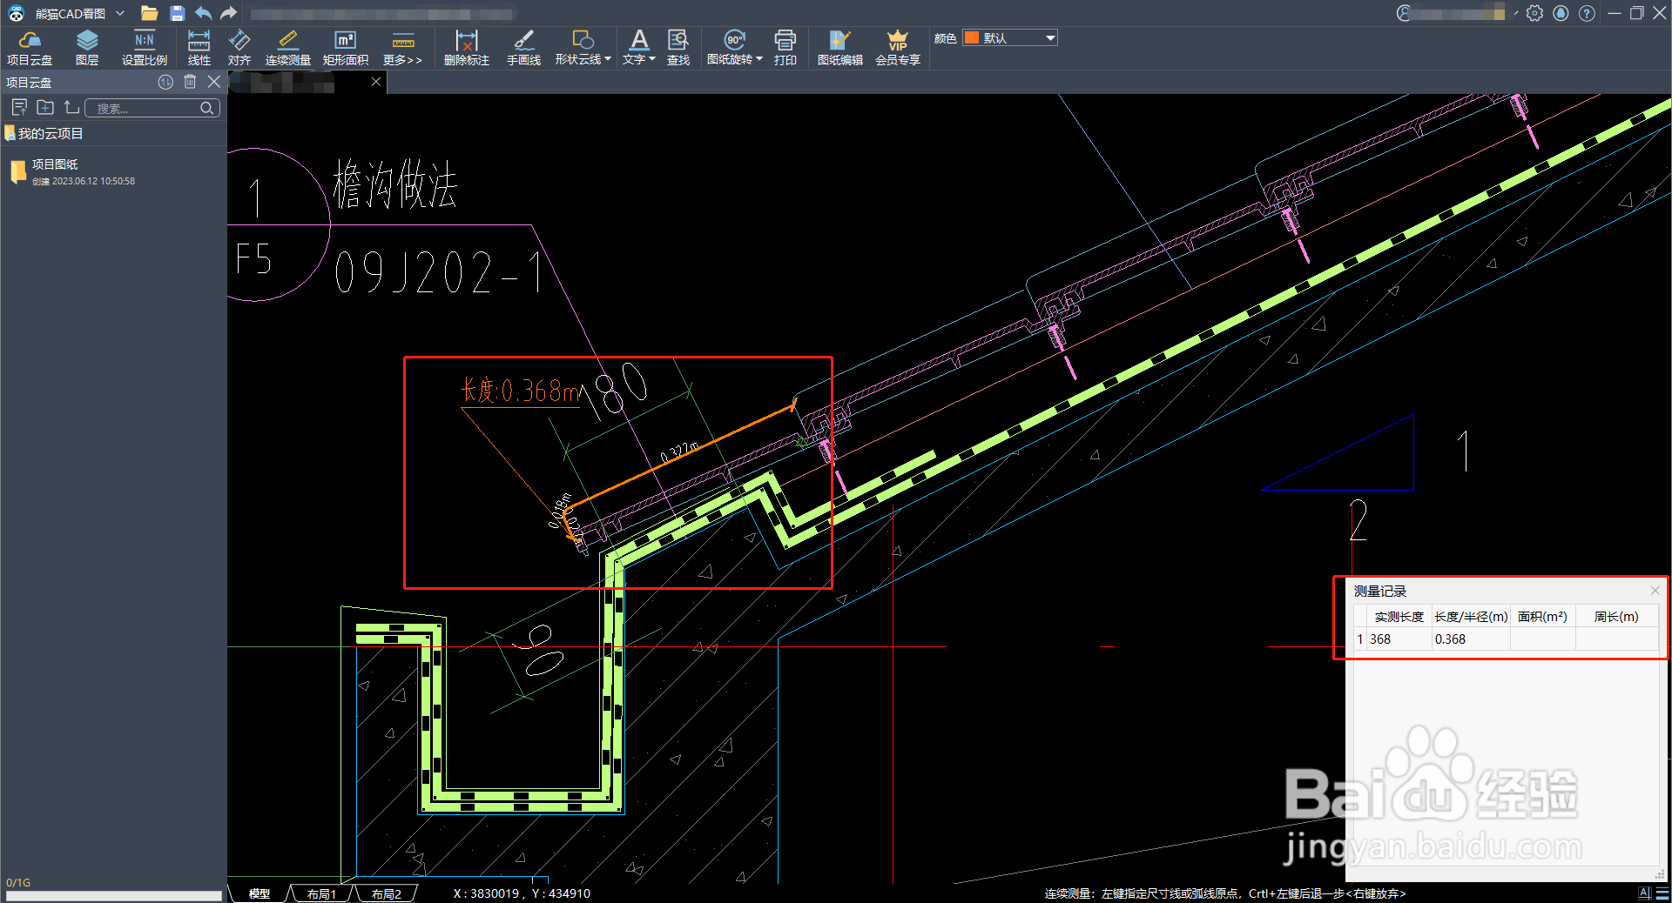The width and height of the screenshot is (1672, 903).
Task: Click 长度/半径(m) column header
Action: (x=1471, y=617)
